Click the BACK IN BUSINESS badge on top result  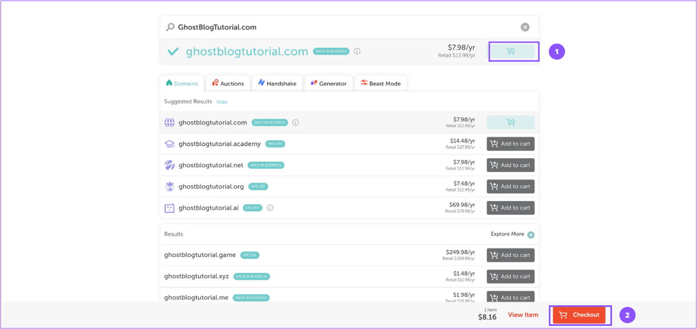coord(331,51)
